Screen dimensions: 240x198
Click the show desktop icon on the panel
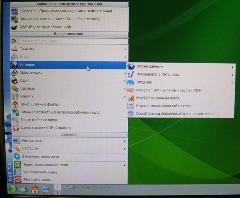click(x=24, y=189)
